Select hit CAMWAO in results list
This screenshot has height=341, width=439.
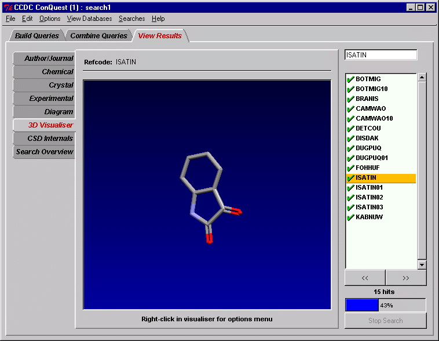click(x=371, y=108)
